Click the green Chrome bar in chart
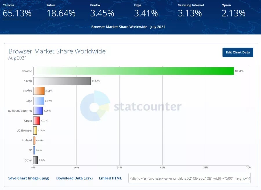Screen dimensions: 261x190 [133, 71]
